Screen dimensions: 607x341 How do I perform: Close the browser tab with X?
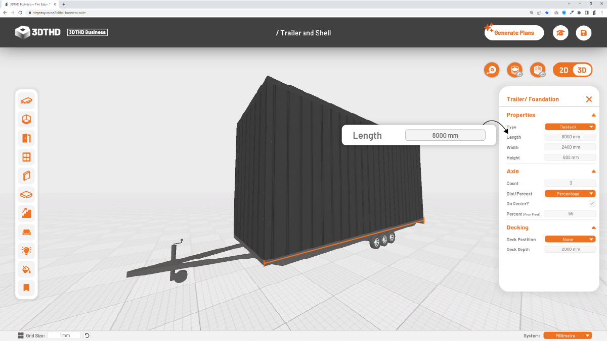[x=55, y=4]
